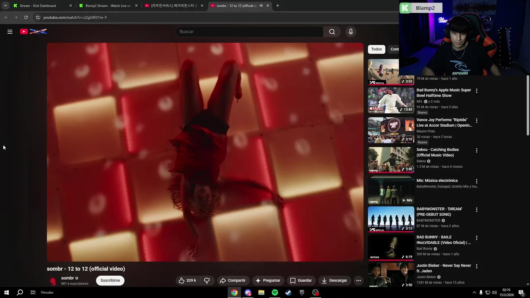
Task: Open the Windows Start menu
Action: pyautogui.click(x=6, y=292)
